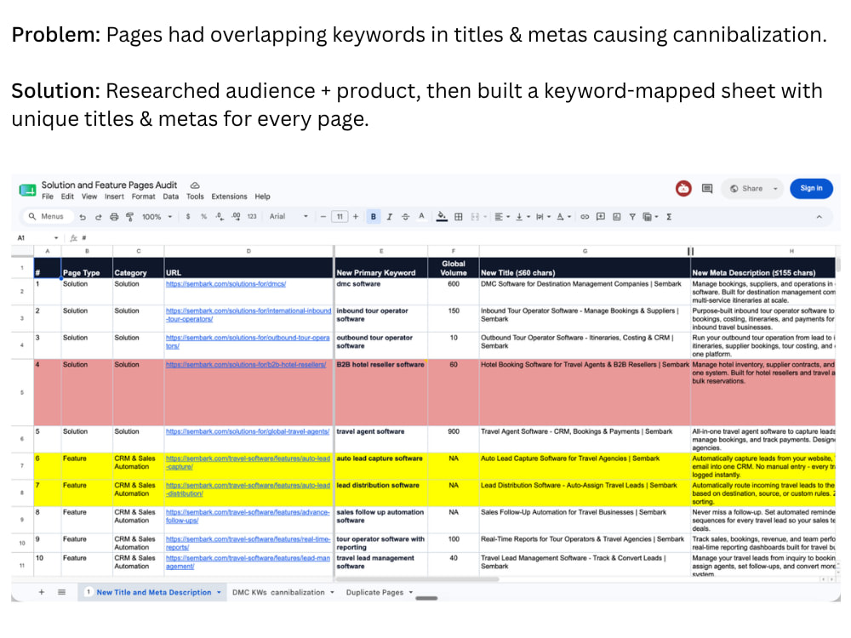Open more number formats (123)
This screenshot has height=638, width=851.
pos(252,216)
